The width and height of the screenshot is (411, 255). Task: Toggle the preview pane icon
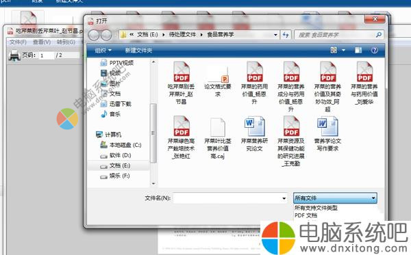click(358, 50)
